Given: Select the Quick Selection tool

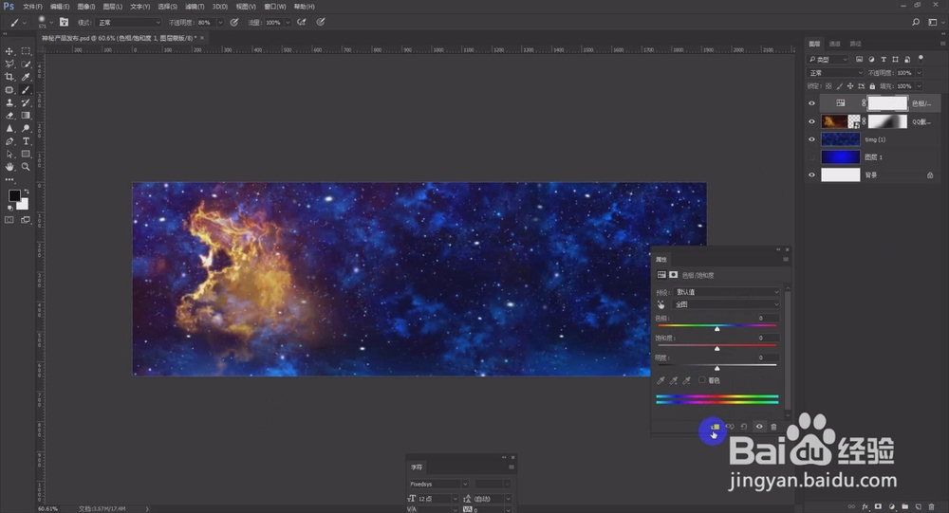Looking at the screenshot, I should point(26,64).
